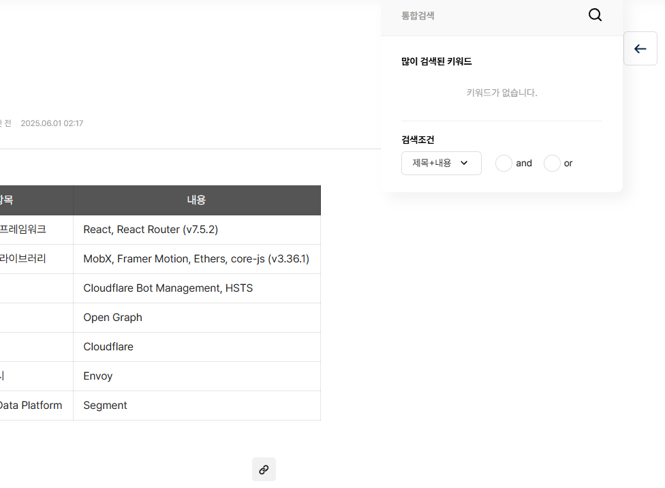
Task: Click the 프레임워크 row label
Action: (x=23, y=230)
